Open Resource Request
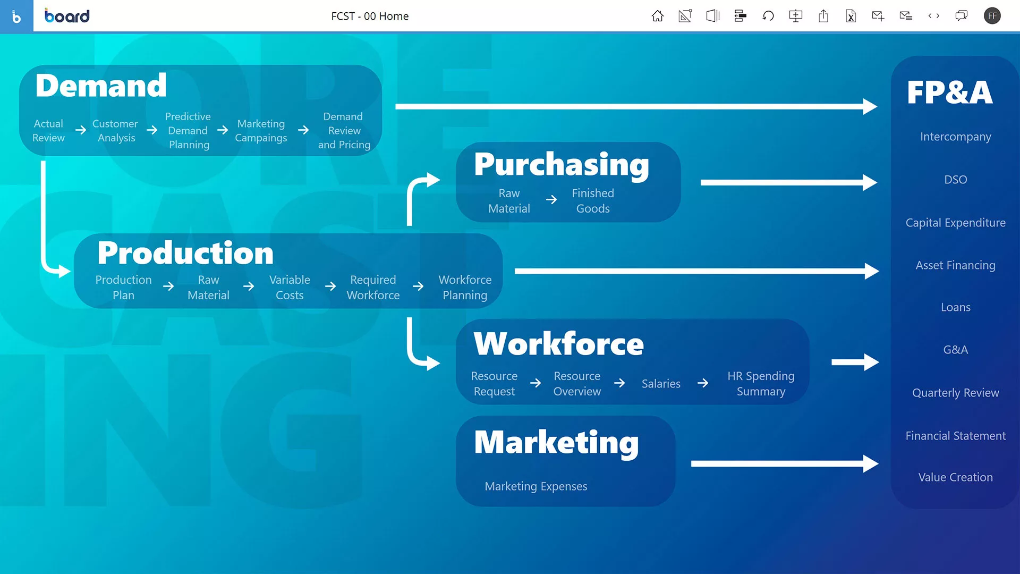Image resolution: width=1020 pixels, height=574 pixels. click(494, 384)
